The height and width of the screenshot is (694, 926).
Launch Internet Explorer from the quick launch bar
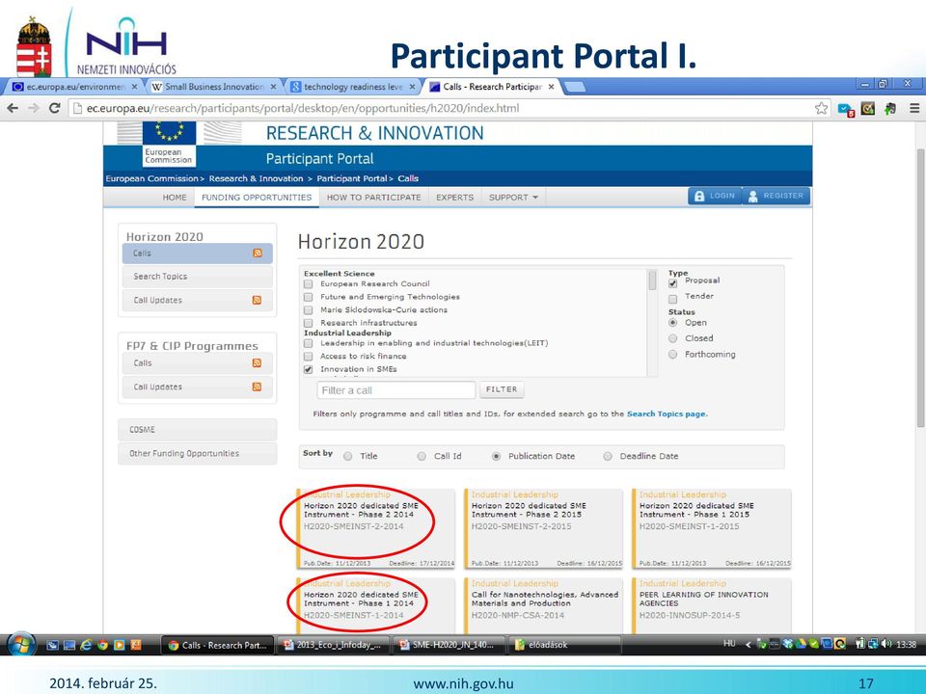86,645
